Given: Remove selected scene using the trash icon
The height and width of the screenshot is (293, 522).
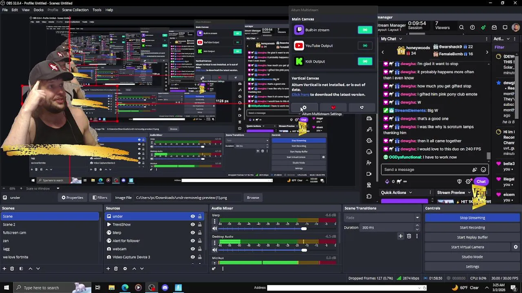Looking at the screenshot, I should (12, 269).
